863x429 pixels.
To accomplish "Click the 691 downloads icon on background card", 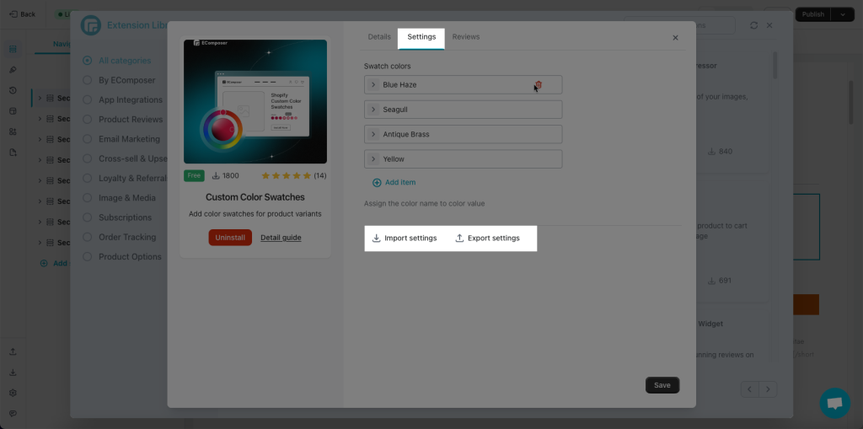I will pyautogui.click(x=711, y=281).
